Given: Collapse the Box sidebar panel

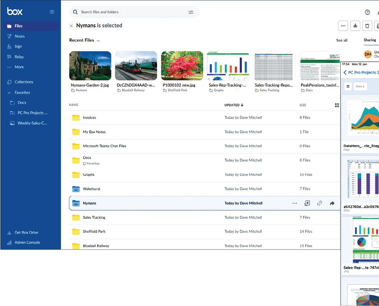Looking at the screenshot, I should [x=52, y=12].
